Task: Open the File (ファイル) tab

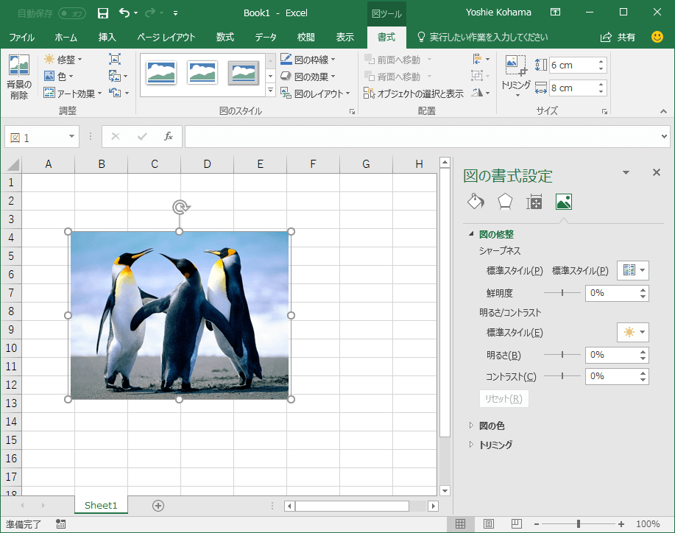Action: click(x=21, y=38)
